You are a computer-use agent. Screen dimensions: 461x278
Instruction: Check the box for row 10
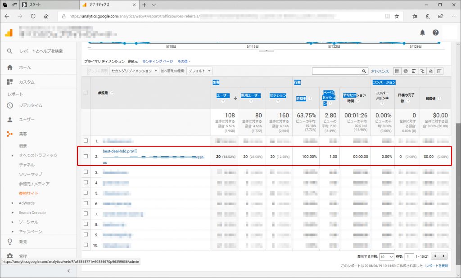coord(86,245)
